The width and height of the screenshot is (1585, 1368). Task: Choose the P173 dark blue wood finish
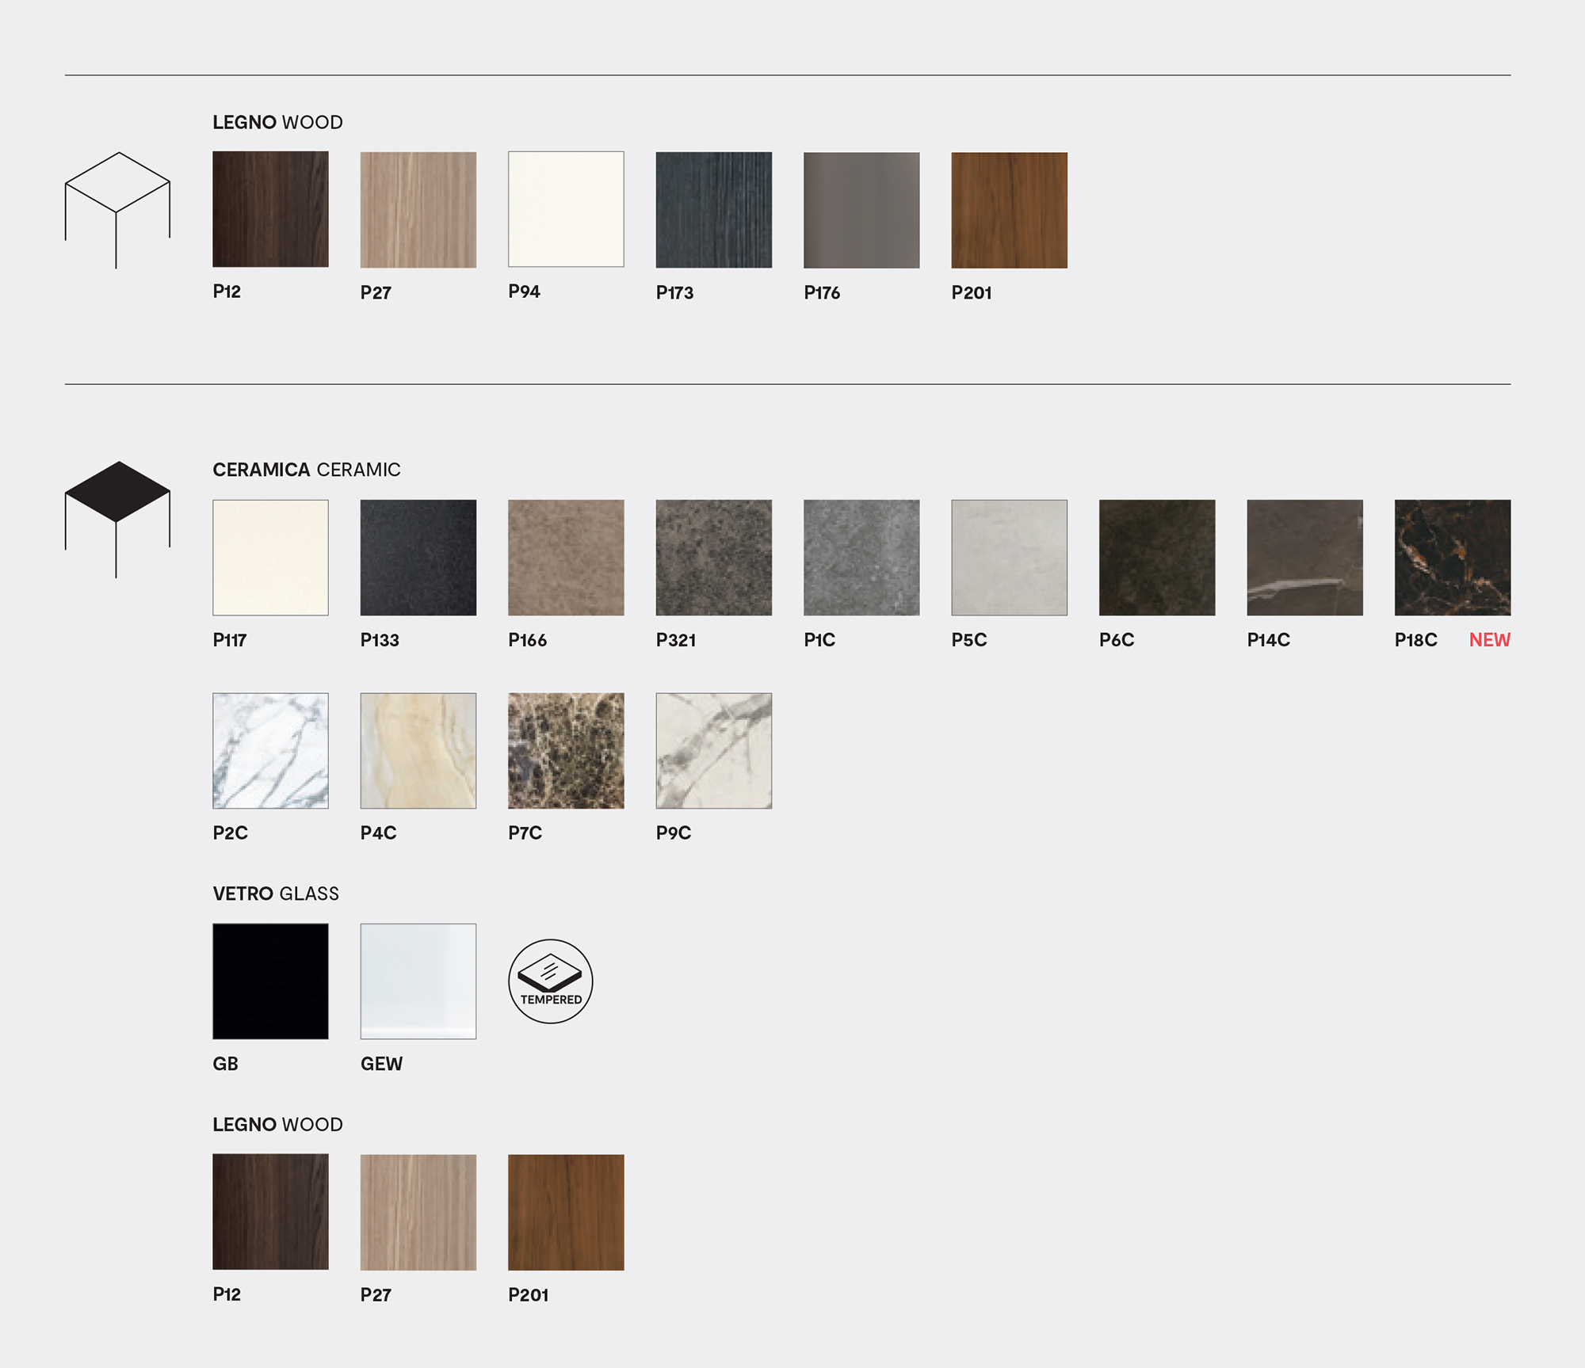coord(713,209)
